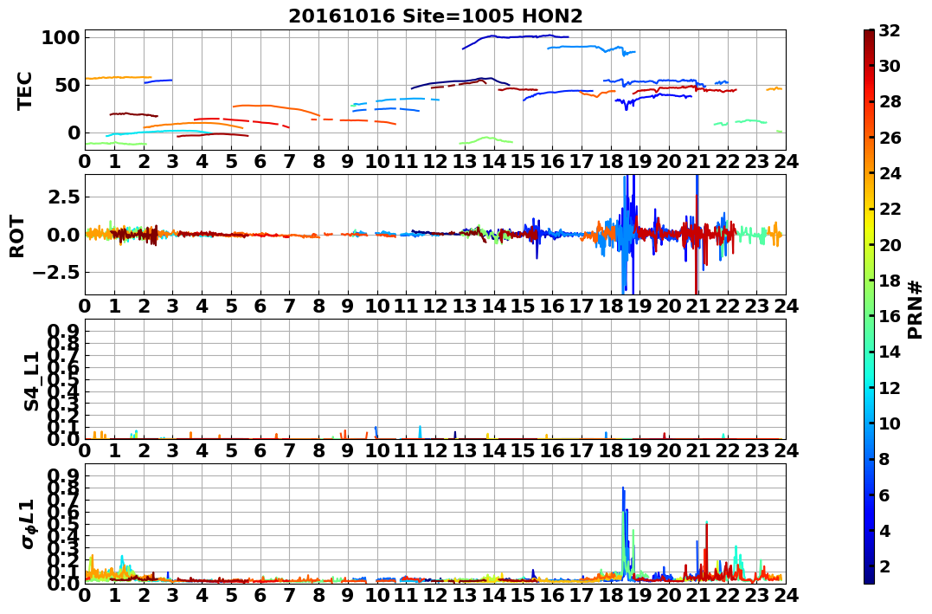Click the S4_L1 y-axis label
Image resolution: width=932 pixels, height=614 pixels.
point(31,381)
